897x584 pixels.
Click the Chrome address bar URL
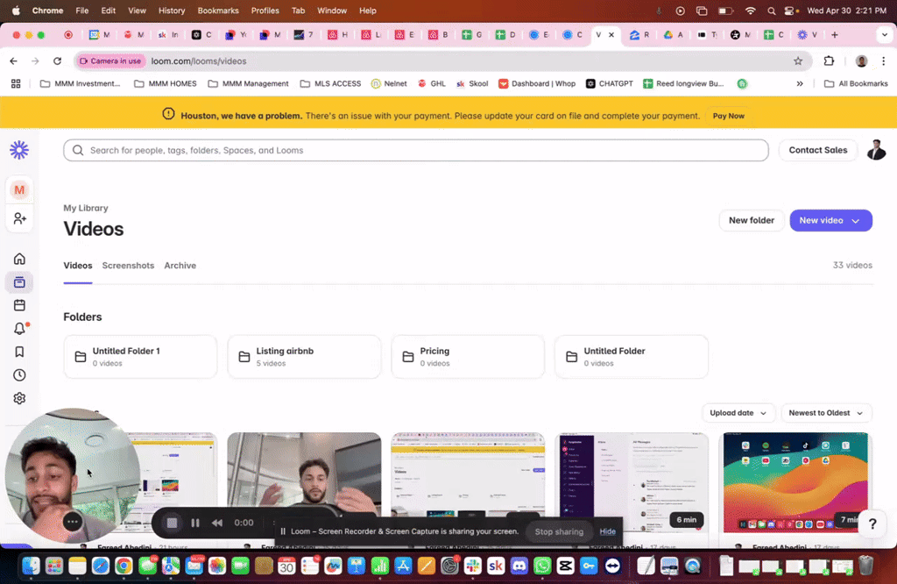click(199, 61)
